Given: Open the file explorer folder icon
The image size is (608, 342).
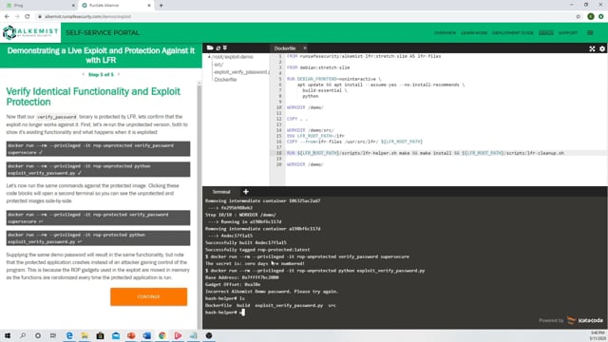Looking at the screenshot, I should coord(210,47).
